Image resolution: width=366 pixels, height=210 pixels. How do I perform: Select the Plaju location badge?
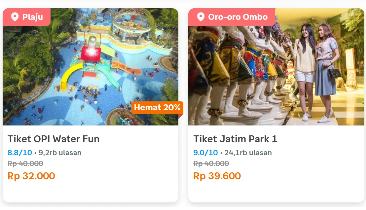(27, 17)
